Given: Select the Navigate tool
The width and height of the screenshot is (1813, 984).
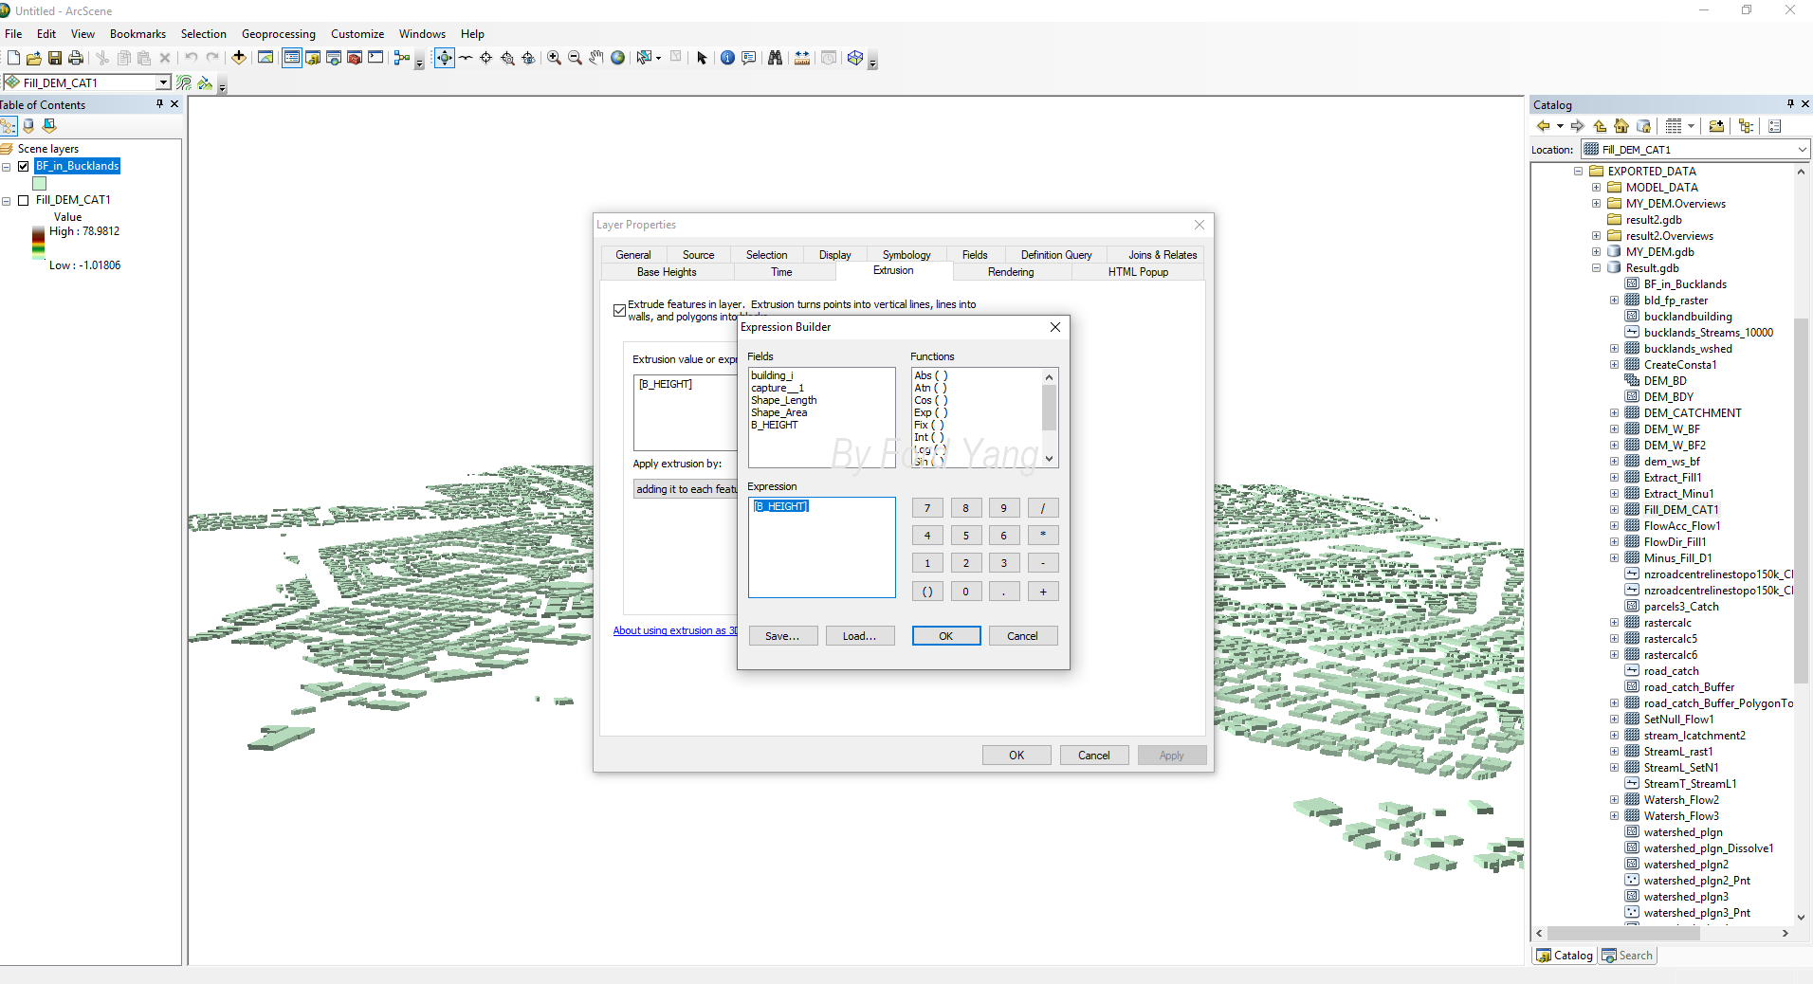Looking at the screenshot, I should [x=444, y=58].
